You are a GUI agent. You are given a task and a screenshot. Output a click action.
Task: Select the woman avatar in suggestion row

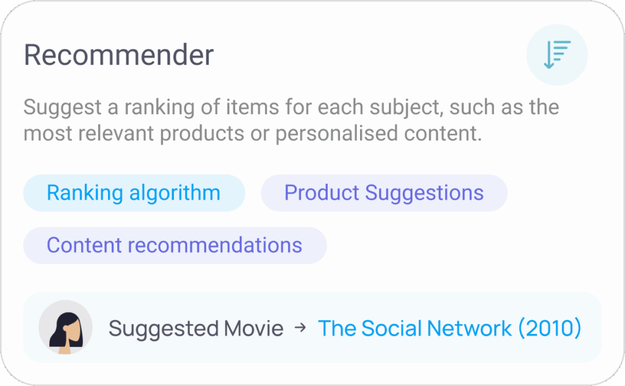(x=66, y=327)
